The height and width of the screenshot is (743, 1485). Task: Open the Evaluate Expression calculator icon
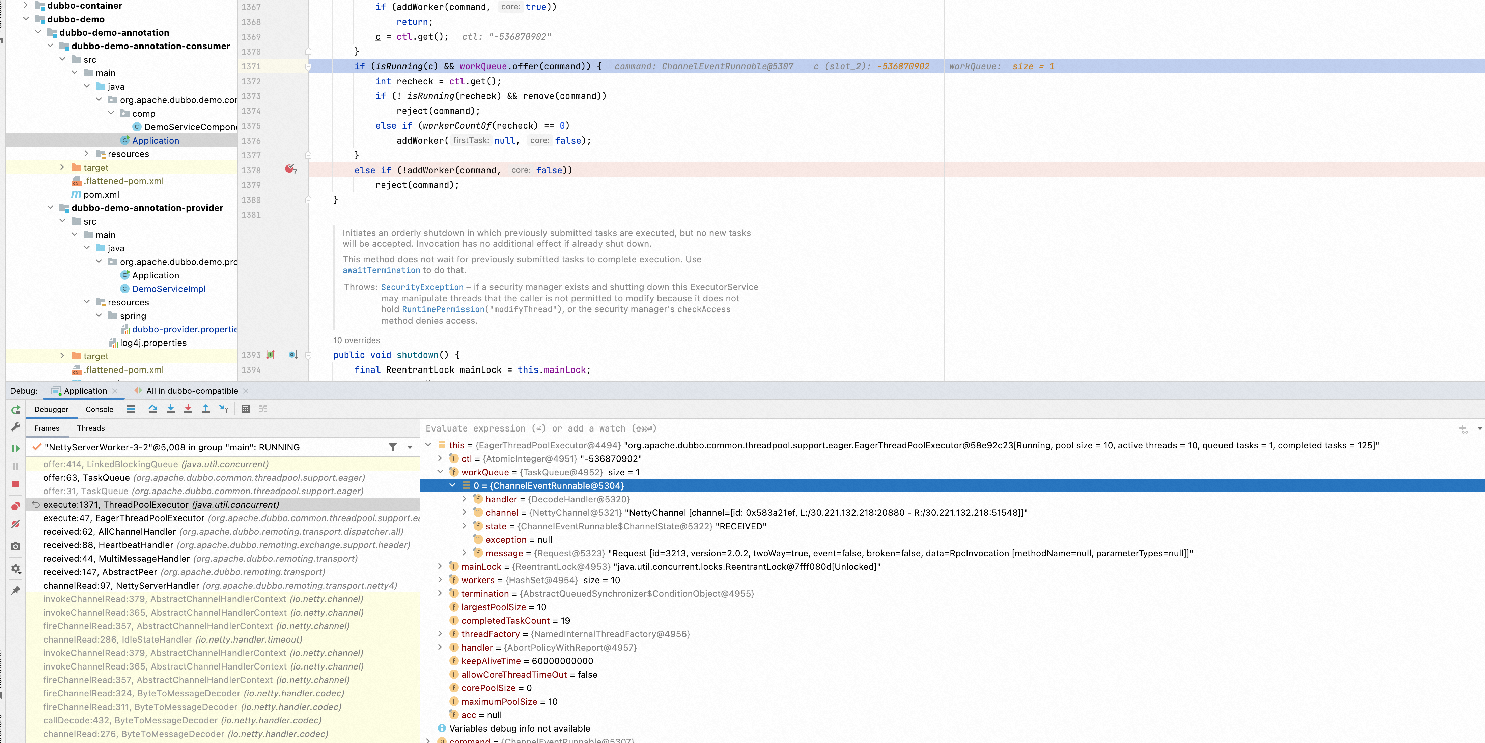(246, 409)
